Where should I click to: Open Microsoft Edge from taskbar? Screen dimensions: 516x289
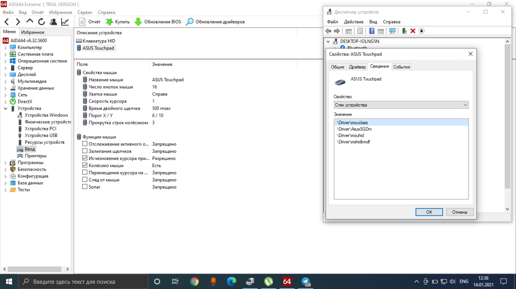coord(231,281)
